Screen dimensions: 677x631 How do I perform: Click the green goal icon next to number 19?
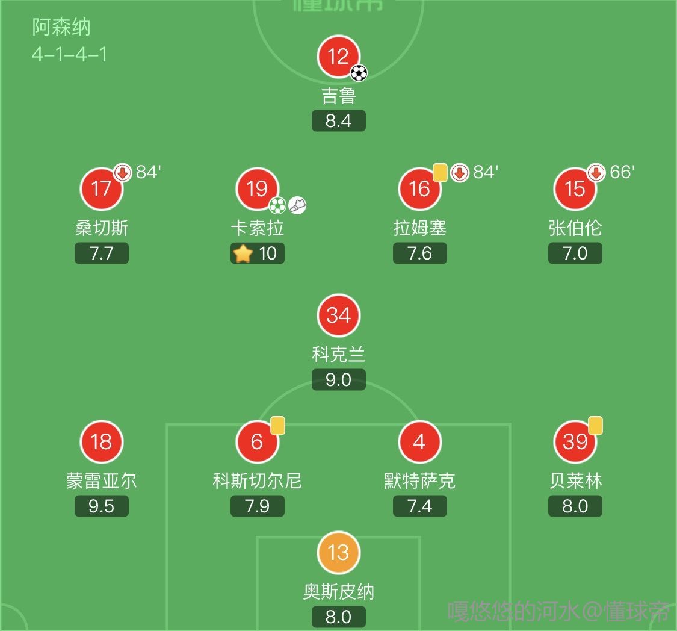(x=277, y=206)
